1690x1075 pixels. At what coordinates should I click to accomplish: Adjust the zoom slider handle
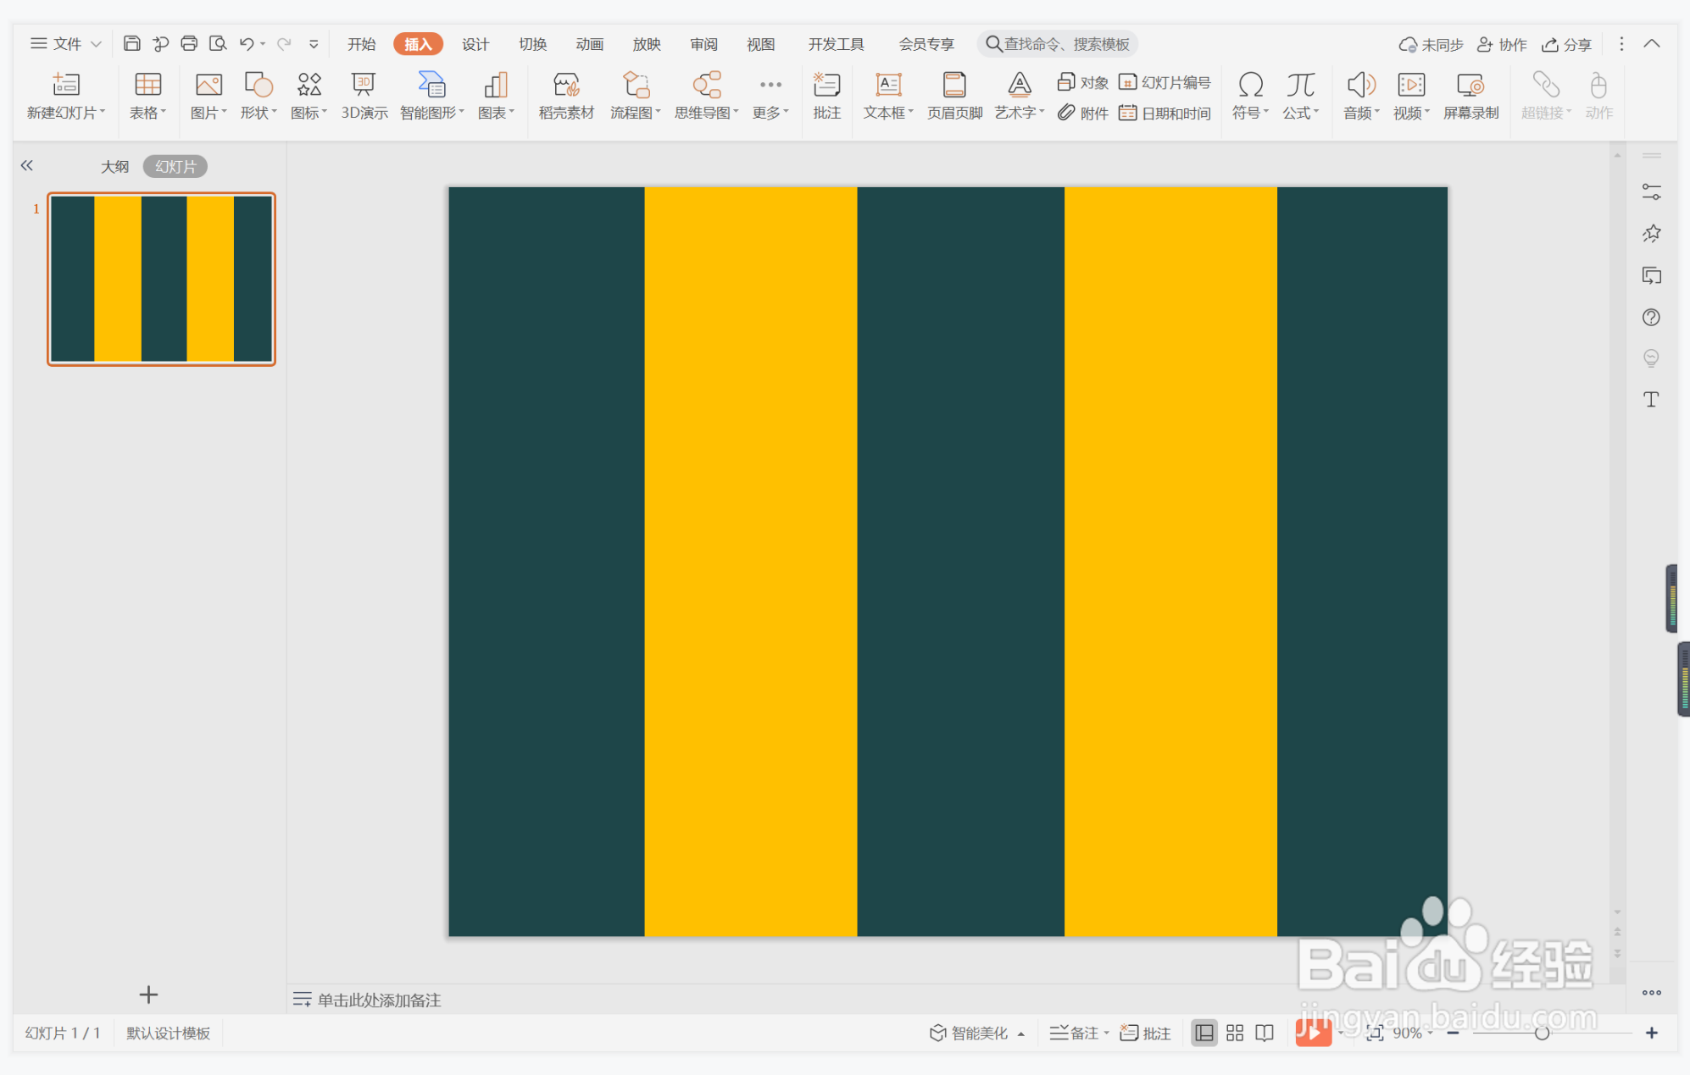[1542, 1033]
